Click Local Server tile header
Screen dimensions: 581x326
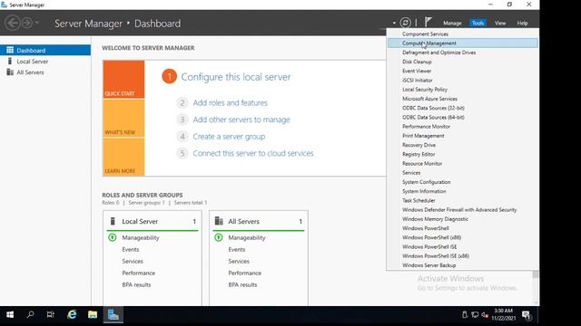tap(153, 221)
